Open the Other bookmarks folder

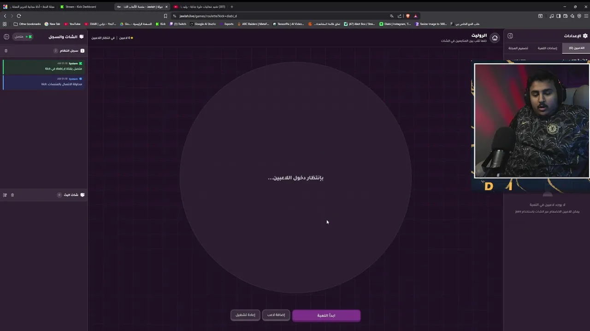tap(27, 24)
